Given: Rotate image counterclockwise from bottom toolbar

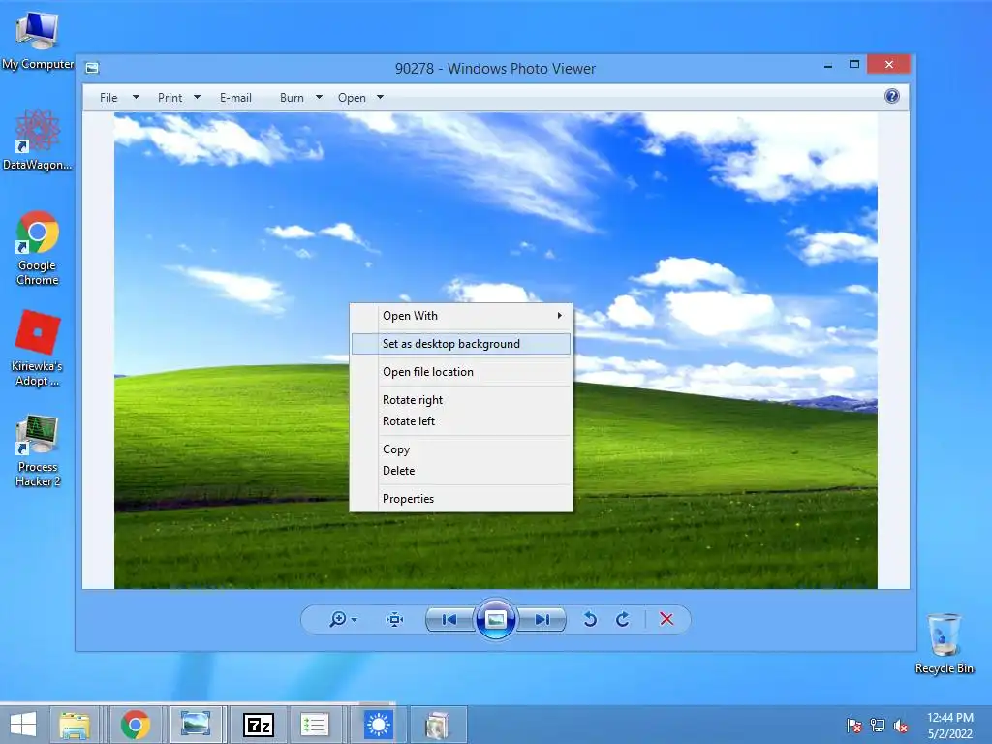Looking at the screenshot, I should coord(590,619).
